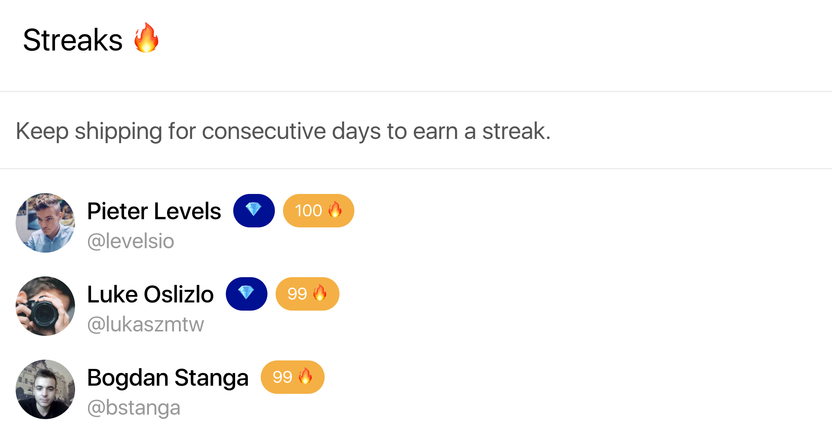Open Luke Oslizlo's camera avatar

click(x=45, y=306)
